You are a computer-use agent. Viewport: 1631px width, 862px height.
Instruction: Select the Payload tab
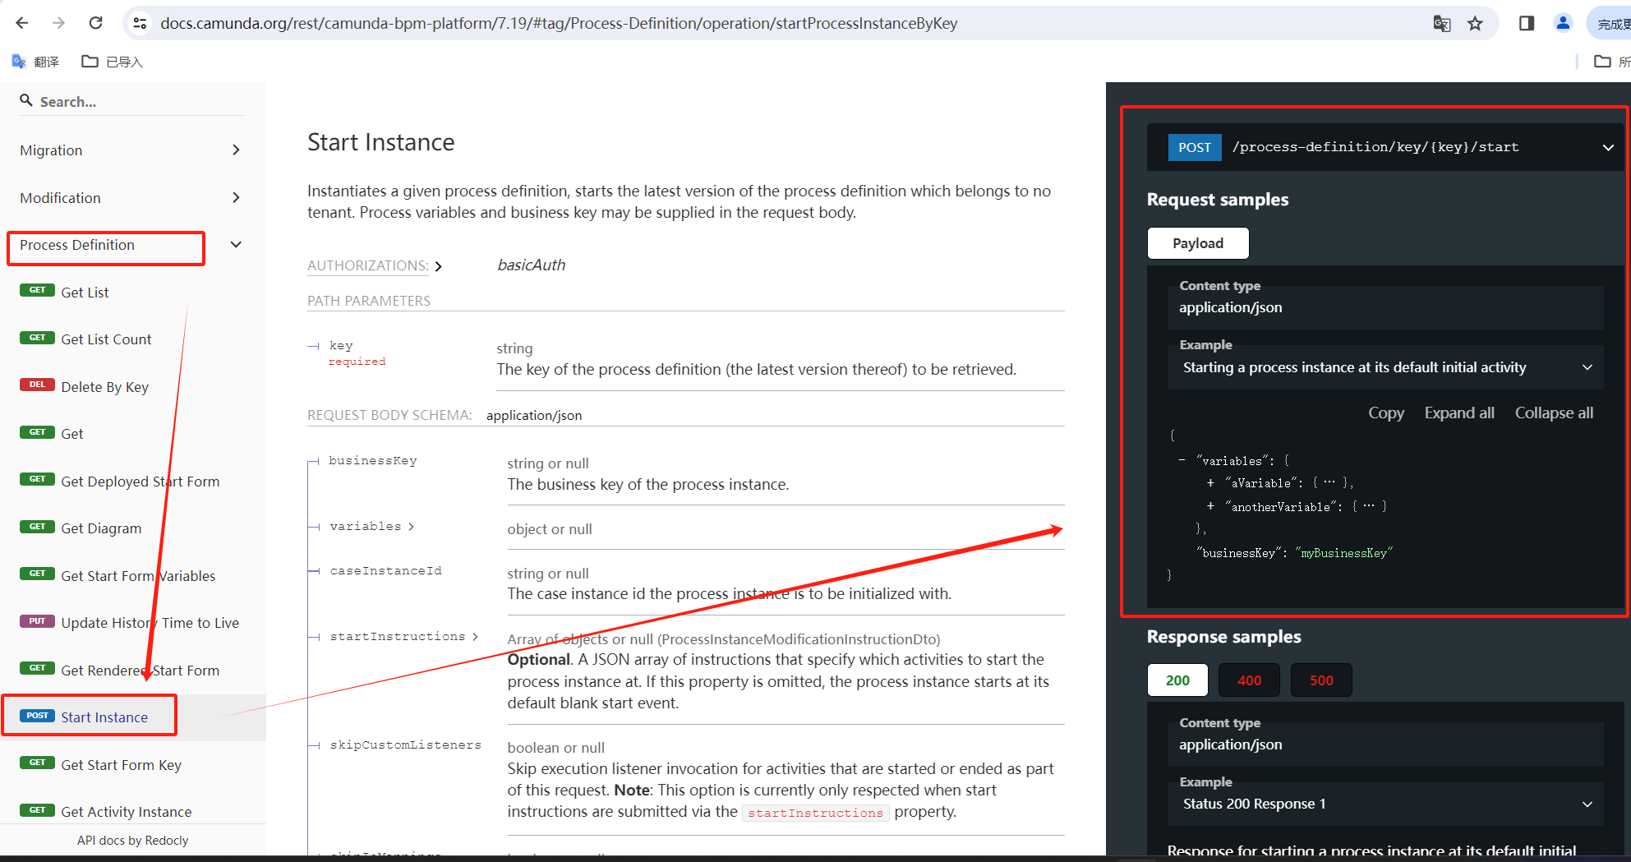(1197, 243)
